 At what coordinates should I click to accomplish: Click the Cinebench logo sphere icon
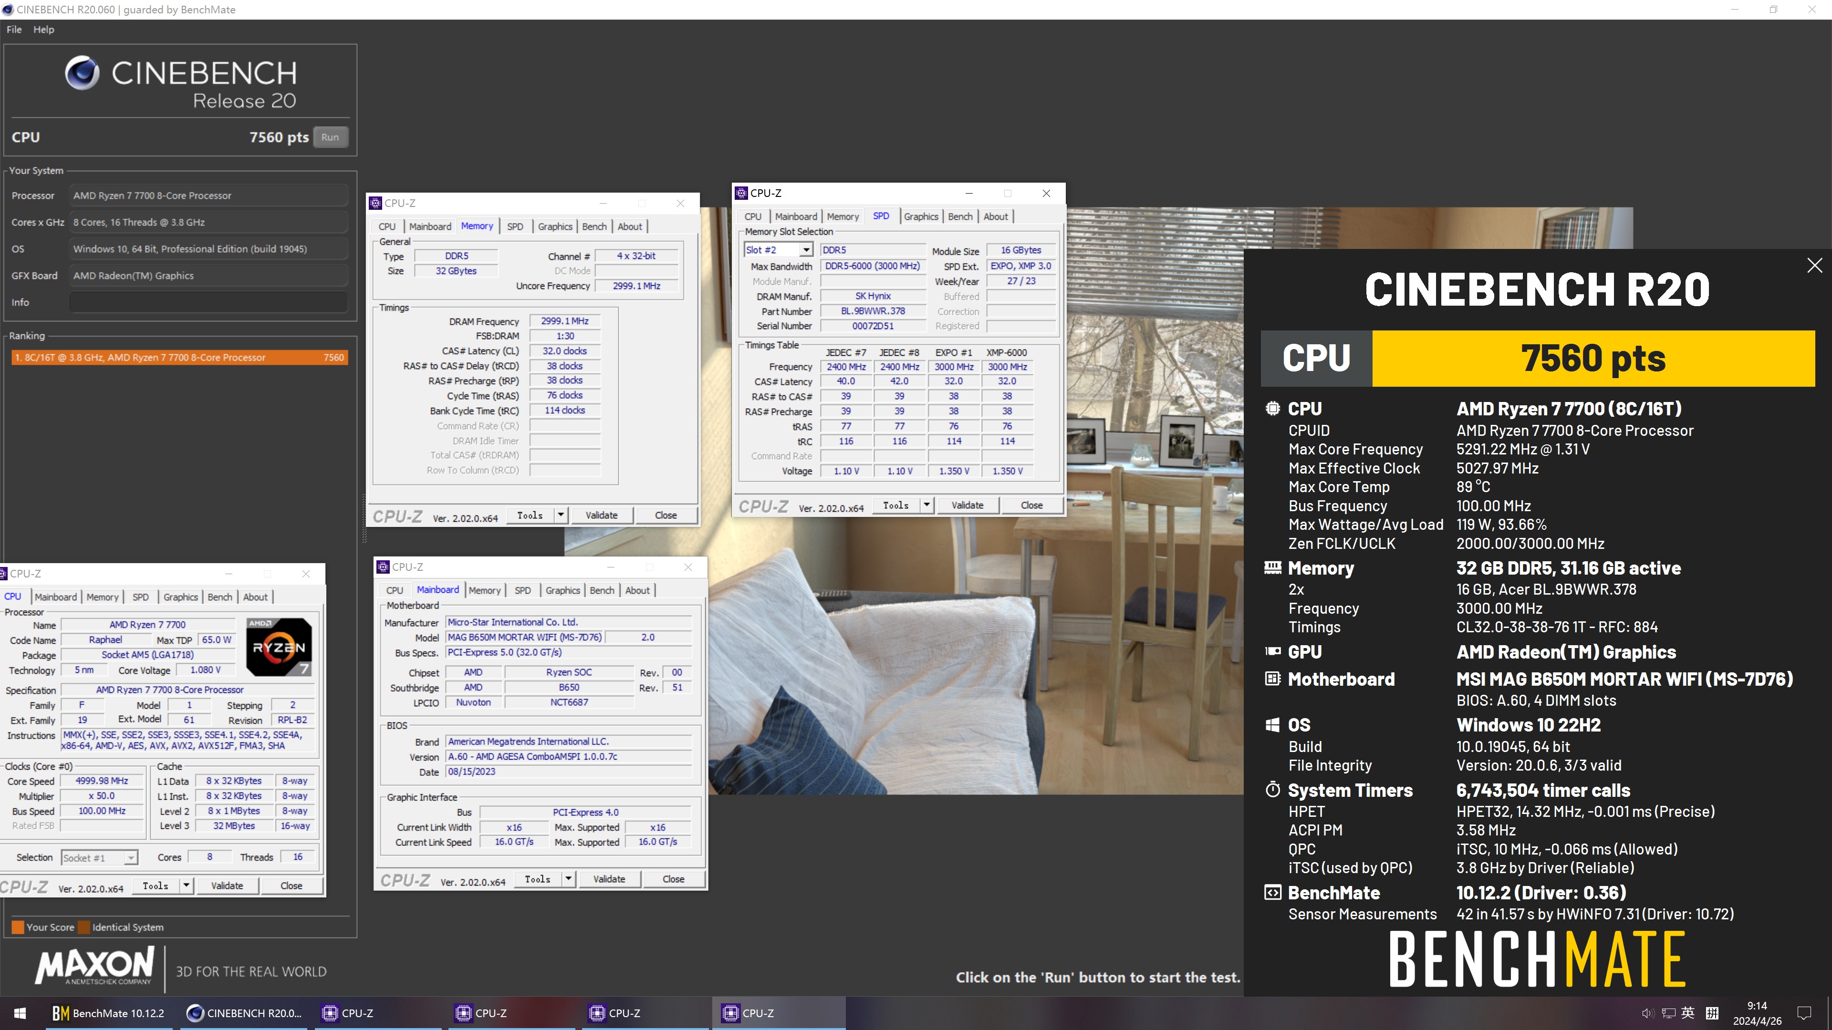tap(83, 73)
